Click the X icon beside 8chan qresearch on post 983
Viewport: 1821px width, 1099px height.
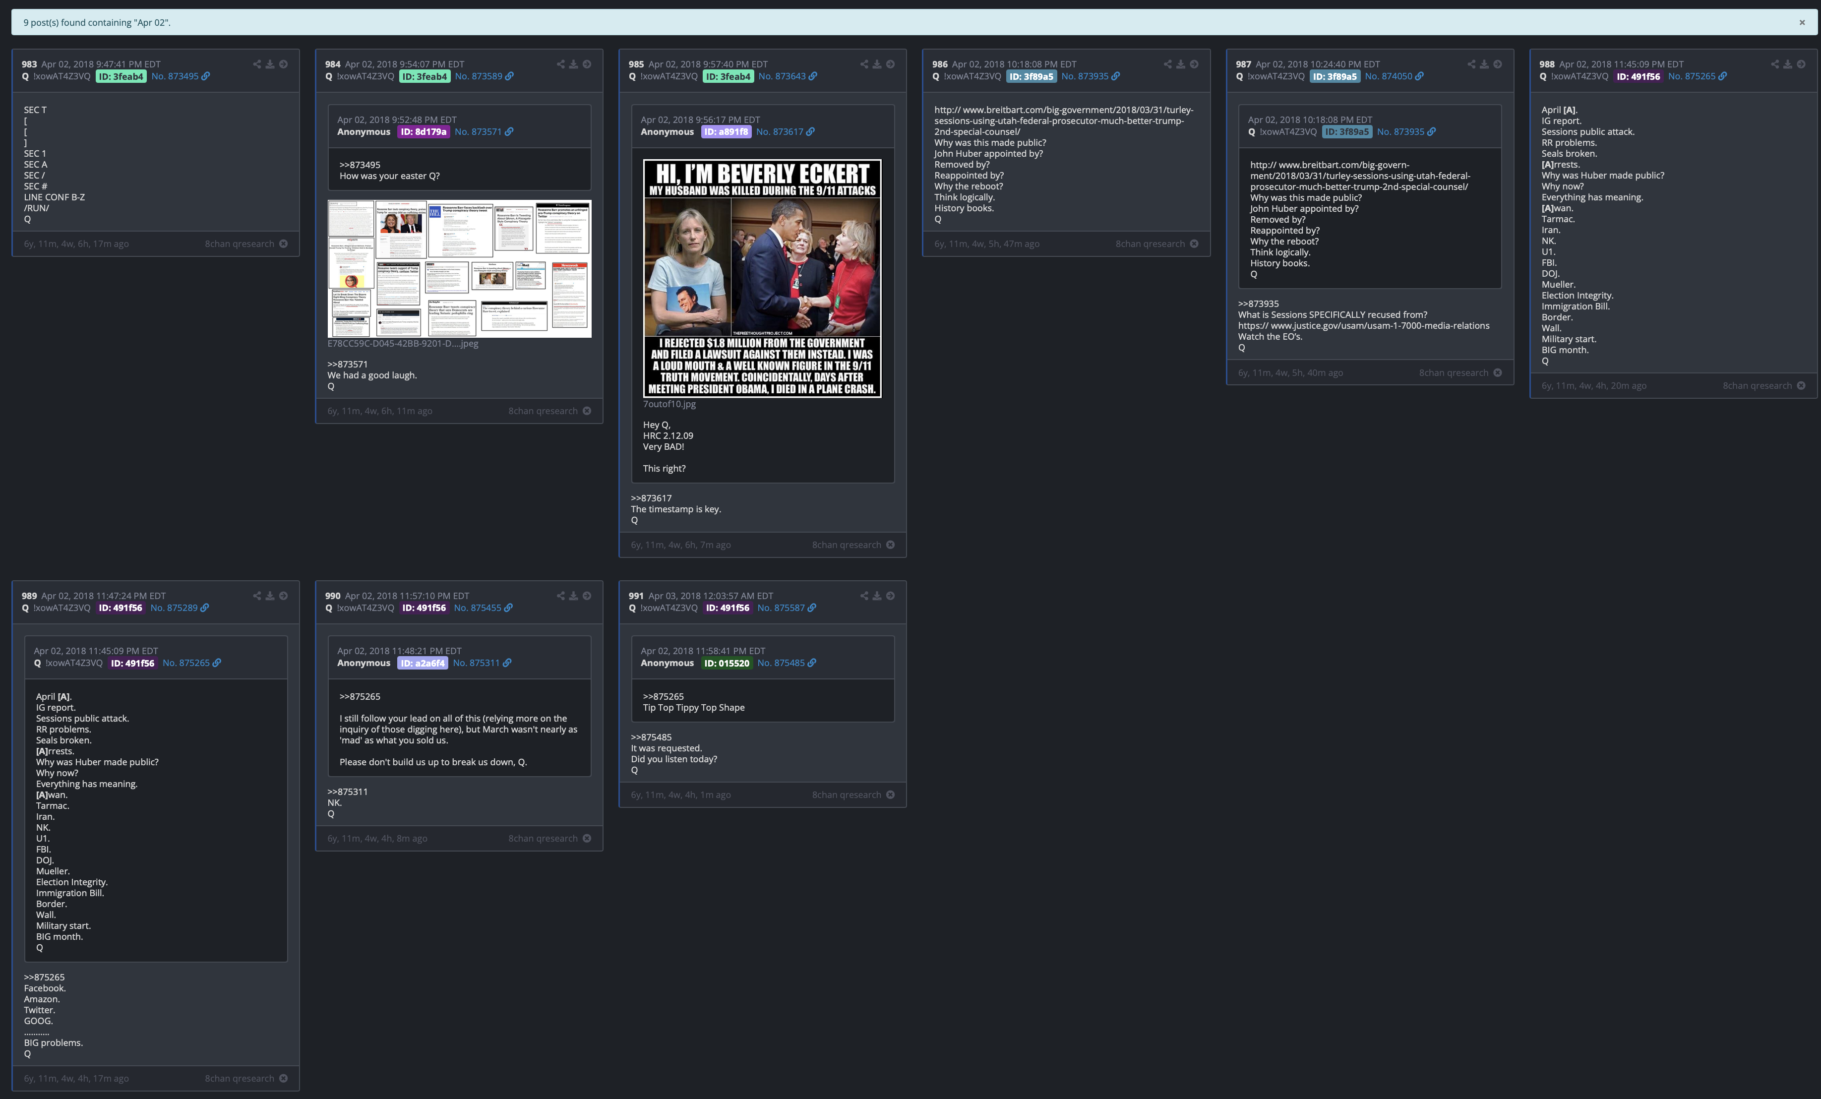[x=284, y=244]
